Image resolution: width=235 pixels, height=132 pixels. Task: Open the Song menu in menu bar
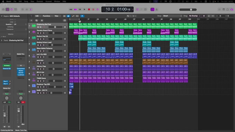tap(26, 1)
